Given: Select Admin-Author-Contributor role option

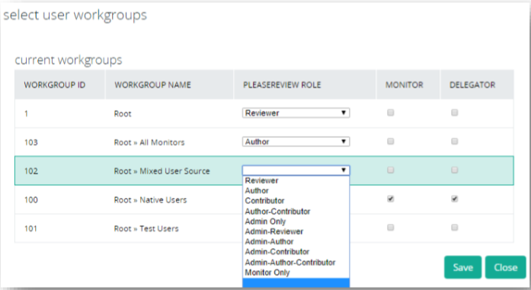Looking at the screenshot, I should 296,263.
